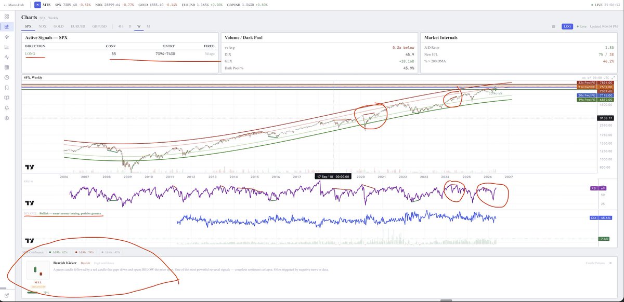624x302 pixels.
Task: Select the GBPUSD symbol tab
Action: 100,26
